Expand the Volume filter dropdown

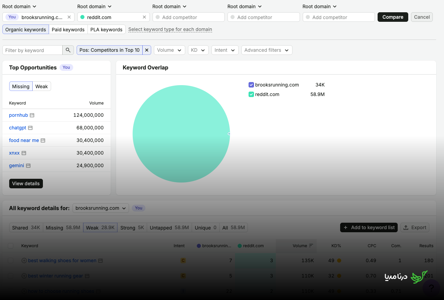click(170, 50)
